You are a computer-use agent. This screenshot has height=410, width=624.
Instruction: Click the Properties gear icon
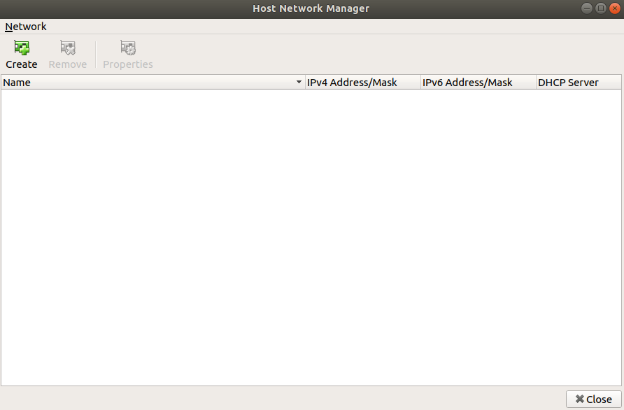[128, 48]
